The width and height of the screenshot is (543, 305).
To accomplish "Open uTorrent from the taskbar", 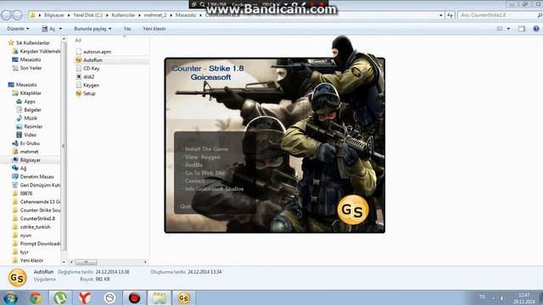I will coord(60,297).
